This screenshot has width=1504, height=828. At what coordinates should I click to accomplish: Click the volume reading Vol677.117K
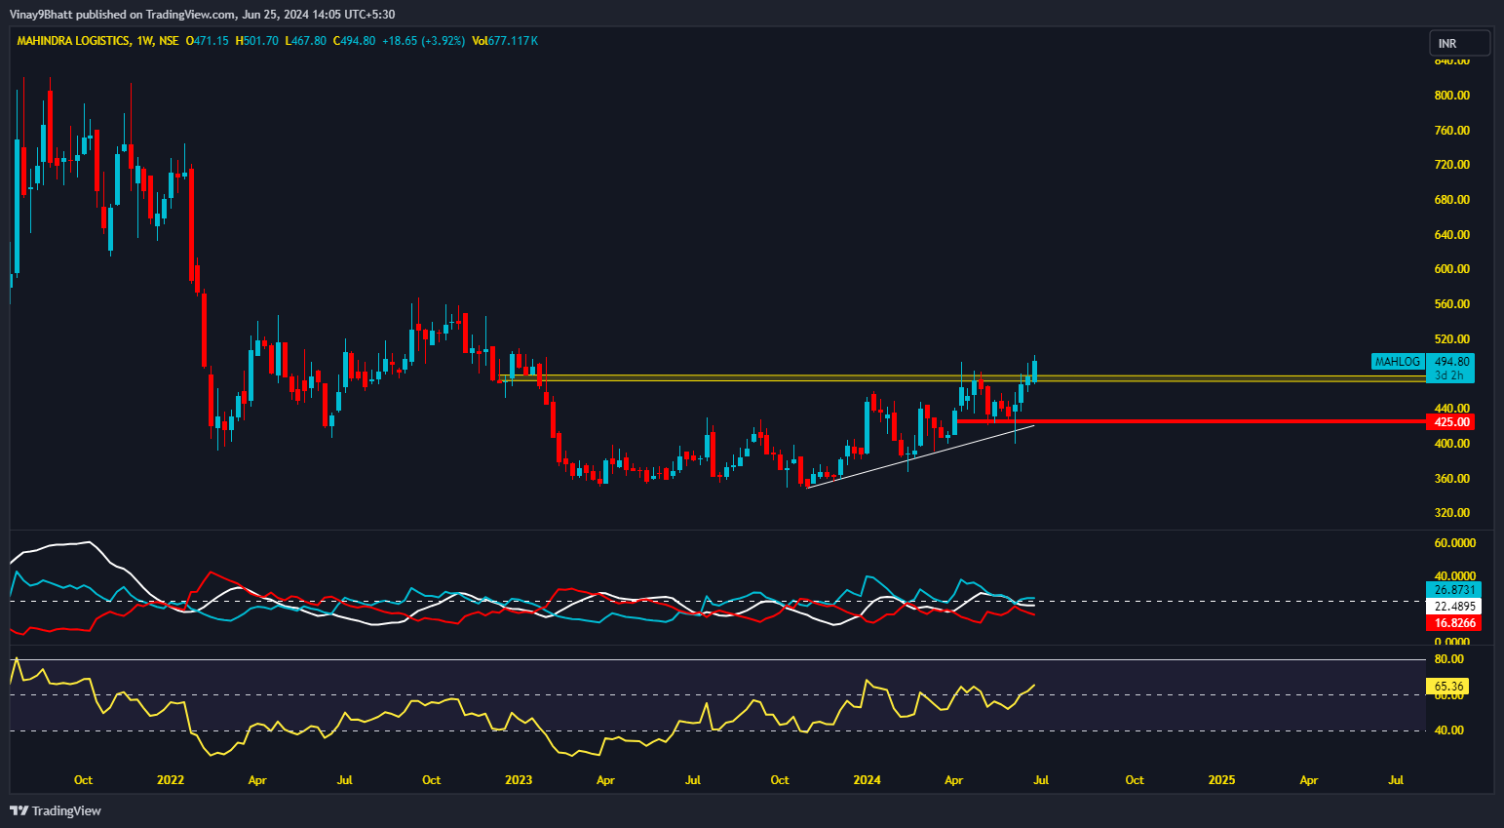(x=505, y=41)
